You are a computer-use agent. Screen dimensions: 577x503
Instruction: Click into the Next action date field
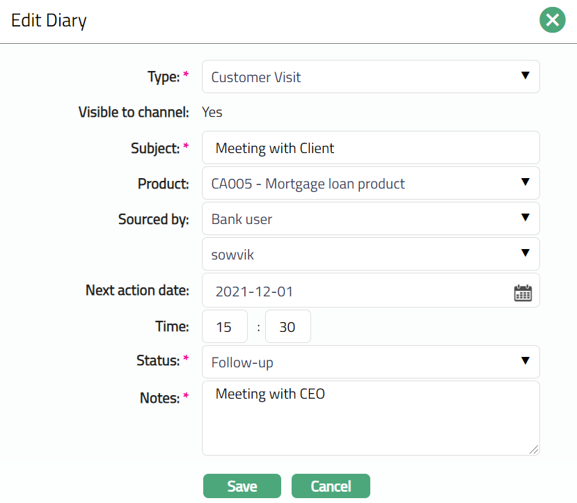355,292
